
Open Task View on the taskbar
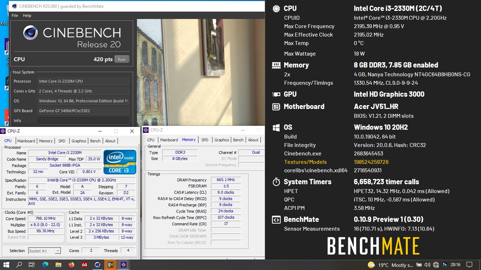point(31,265)
